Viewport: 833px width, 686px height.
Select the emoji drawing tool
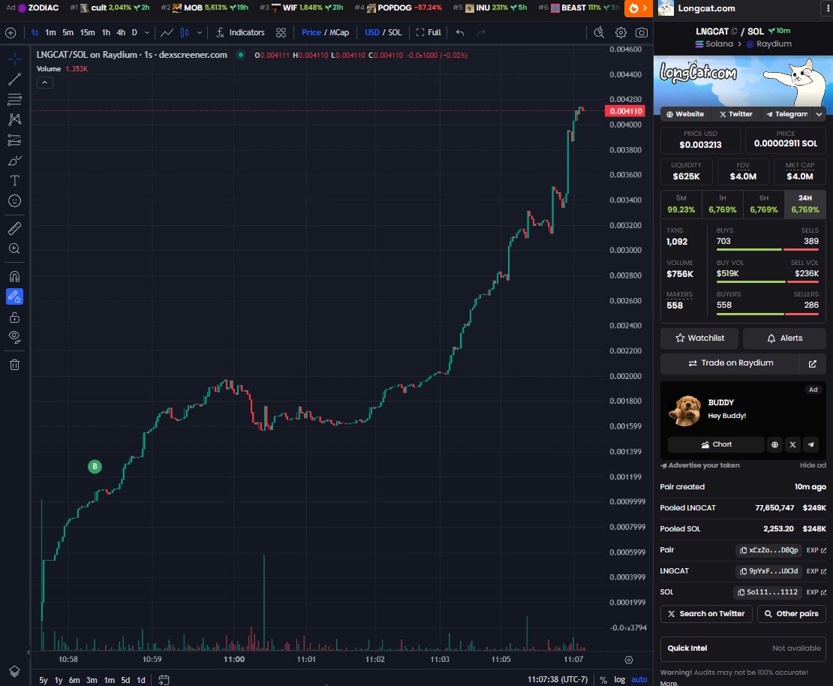click(x=16, y=200)
